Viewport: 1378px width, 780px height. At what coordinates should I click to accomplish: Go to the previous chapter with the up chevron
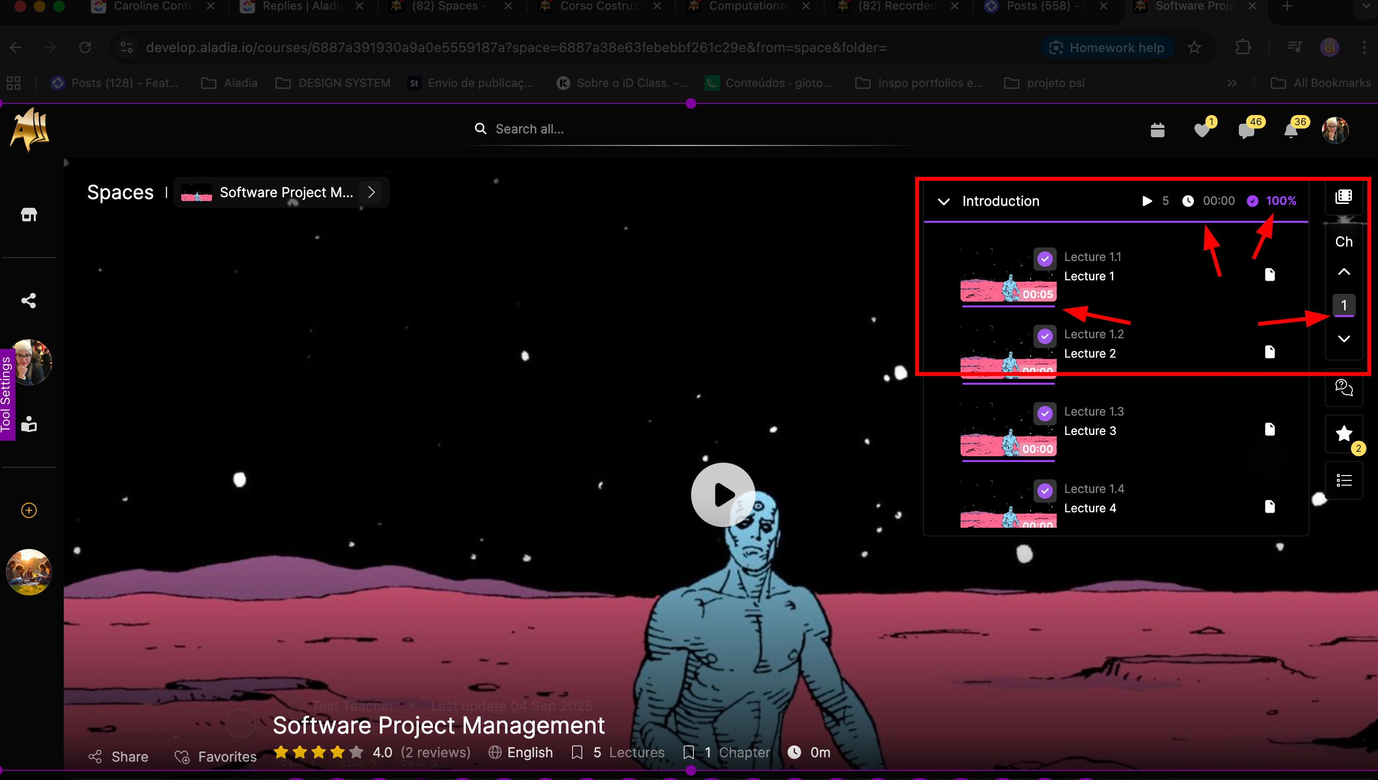coord(1344,272)
